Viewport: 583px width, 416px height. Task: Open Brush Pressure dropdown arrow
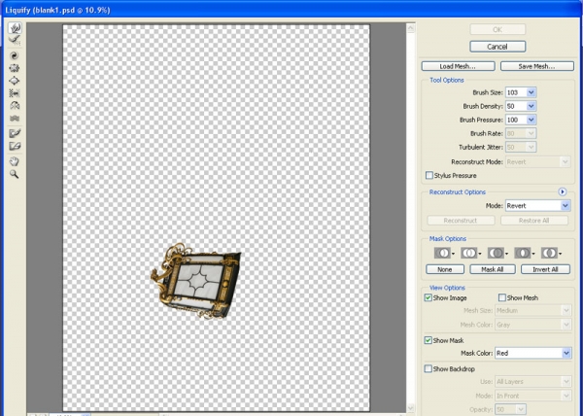[532, 120]
